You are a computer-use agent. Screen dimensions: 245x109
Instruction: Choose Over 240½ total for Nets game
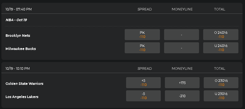pyautogui.click(x=220, y=35)
